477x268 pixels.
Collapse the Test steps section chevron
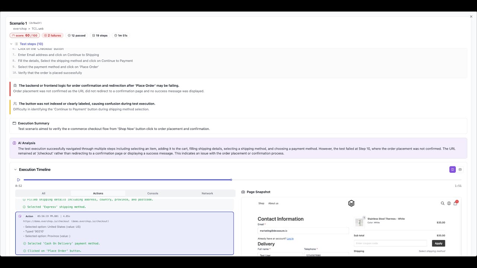(11, 44)
